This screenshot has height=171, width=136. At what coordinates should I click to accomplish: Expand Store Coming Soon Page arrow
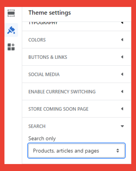(x=122, y=109)
